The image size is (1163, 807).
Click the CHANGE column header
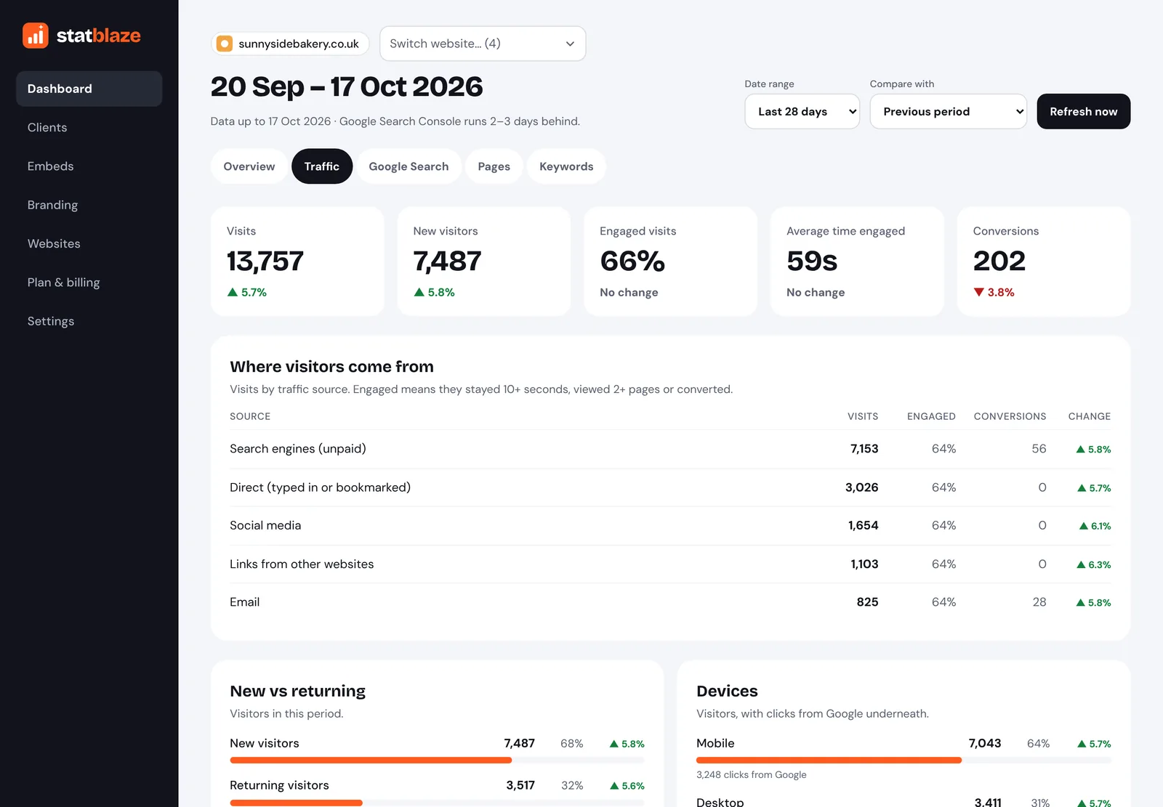tap(1089, 416)
